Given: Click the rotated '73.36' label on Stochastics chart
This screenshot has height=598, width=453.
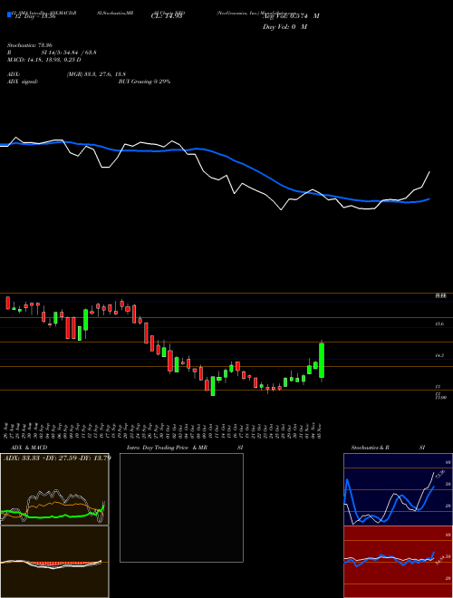Looking at the screenshot, I should [x=440, y=475].
